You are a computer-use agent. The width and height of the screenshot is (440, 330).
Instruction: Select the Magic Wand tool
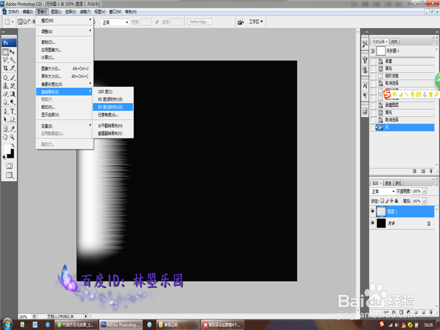(12, 60)
